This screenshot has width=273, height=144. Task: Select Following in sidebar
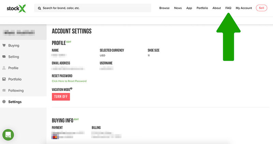[x=16, y=90]
